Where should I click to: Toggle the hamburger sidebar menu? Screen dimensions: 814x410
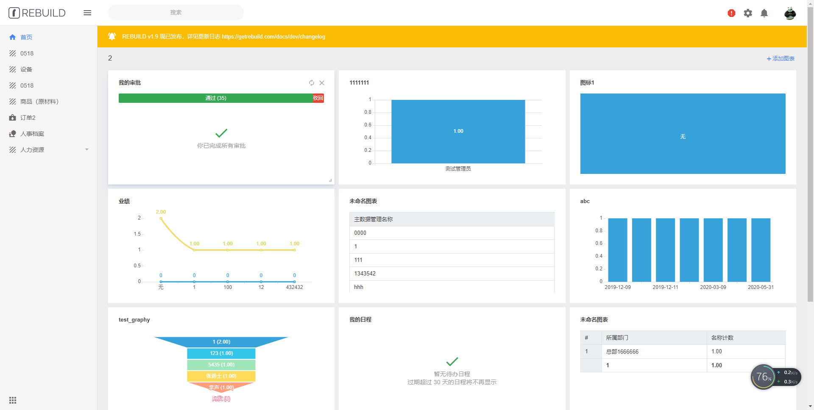click(x=87, y=13)
